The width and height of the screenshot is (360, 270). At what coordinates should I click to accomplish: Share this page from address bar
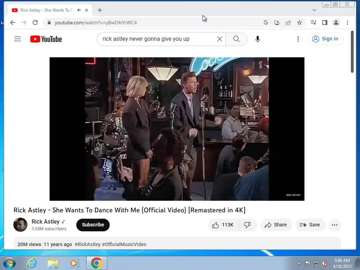[x=288, y=22]
